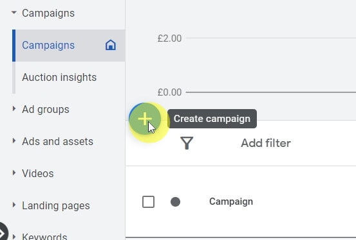Click the home icon beside Campaigns

111,45
